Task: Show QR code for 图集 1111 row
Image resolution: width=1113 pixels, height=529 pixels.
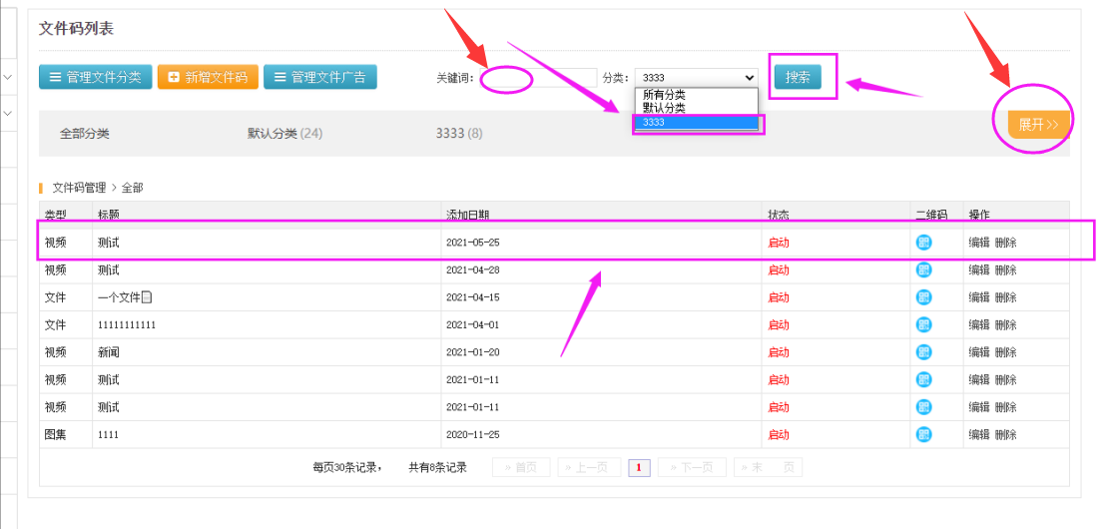Action: tap(923, 434)
